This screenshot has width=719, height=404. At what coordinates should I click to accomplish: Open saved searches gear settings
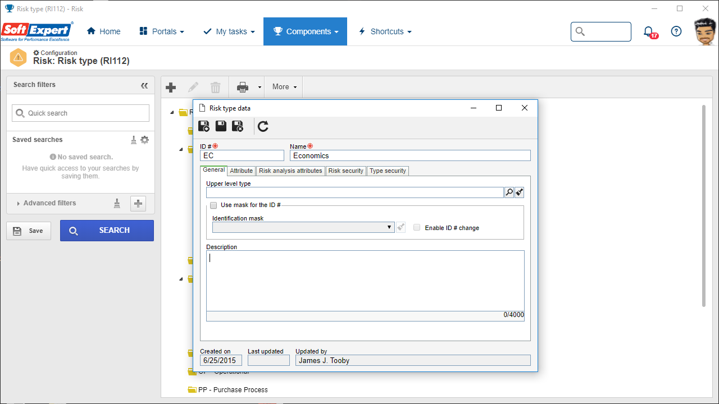[145, 140]
